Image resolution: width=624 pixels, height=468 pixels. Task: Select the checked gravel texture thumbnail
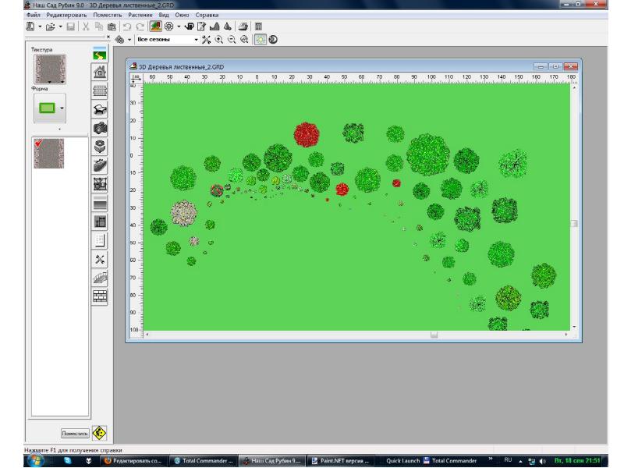(48, 153)
